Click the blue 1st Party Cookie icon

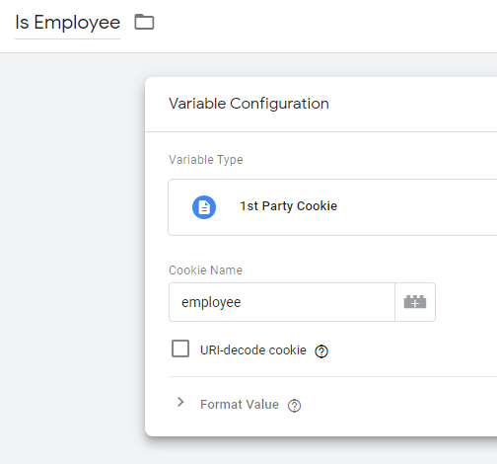[x=204, y=207]
